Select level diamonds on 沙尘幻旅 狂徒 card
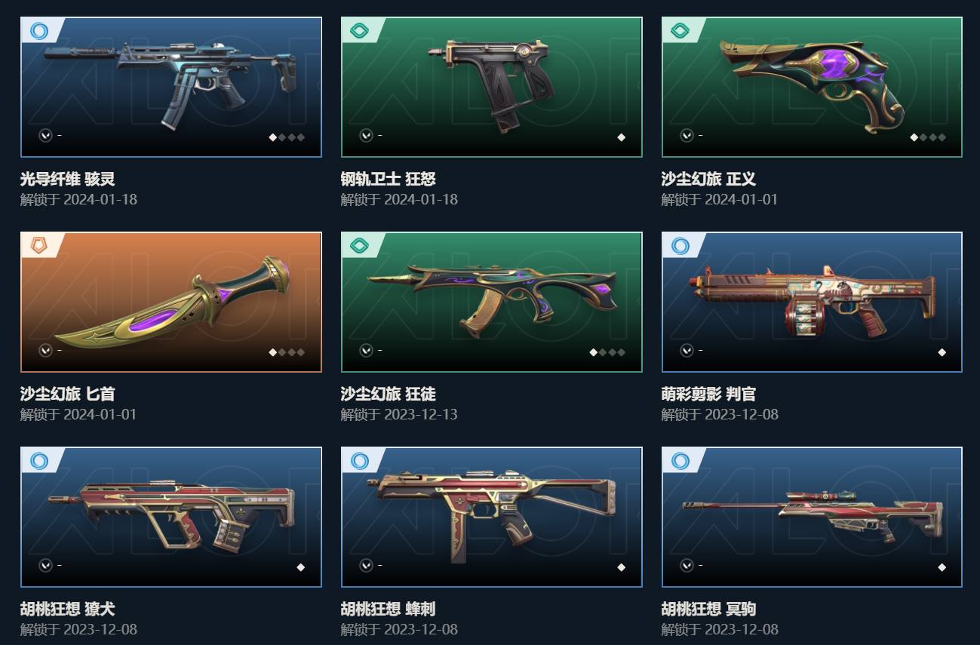980x645 pixels. 607,352
